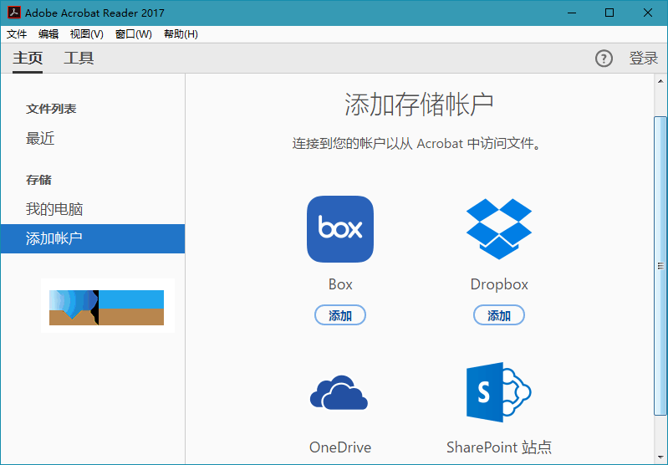Click the SharePoint site logo icon
Screen dimensions: 668x465
[499, 392]
